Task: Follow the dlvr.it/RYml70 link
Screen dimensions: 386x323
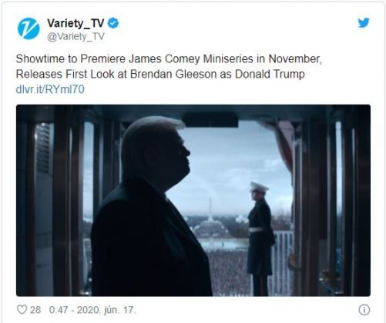Action: pyautogui.click(x=50, y=89)
